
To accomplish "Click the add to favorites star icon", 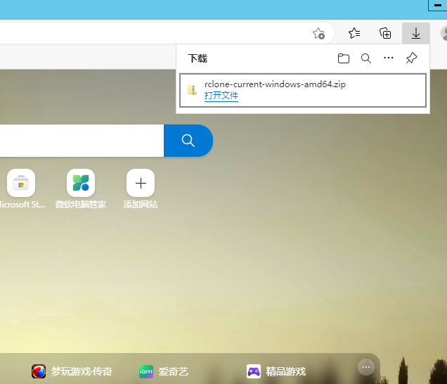I will 318,33.
